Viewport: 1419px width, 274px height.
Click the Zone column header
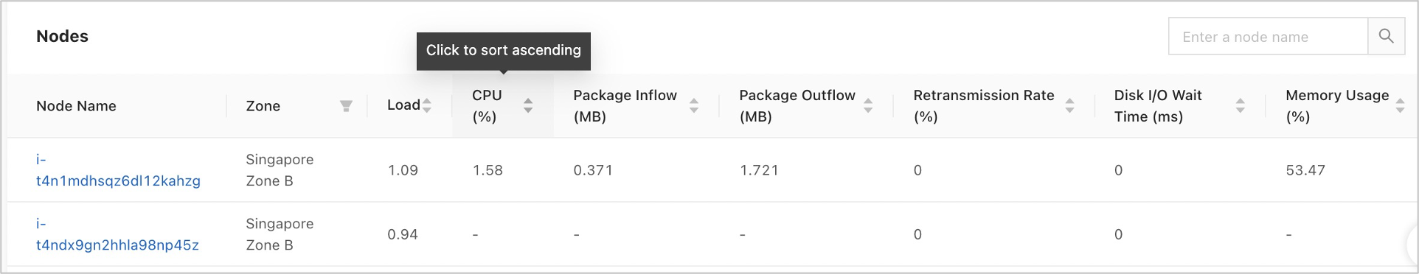pos(263,106)
